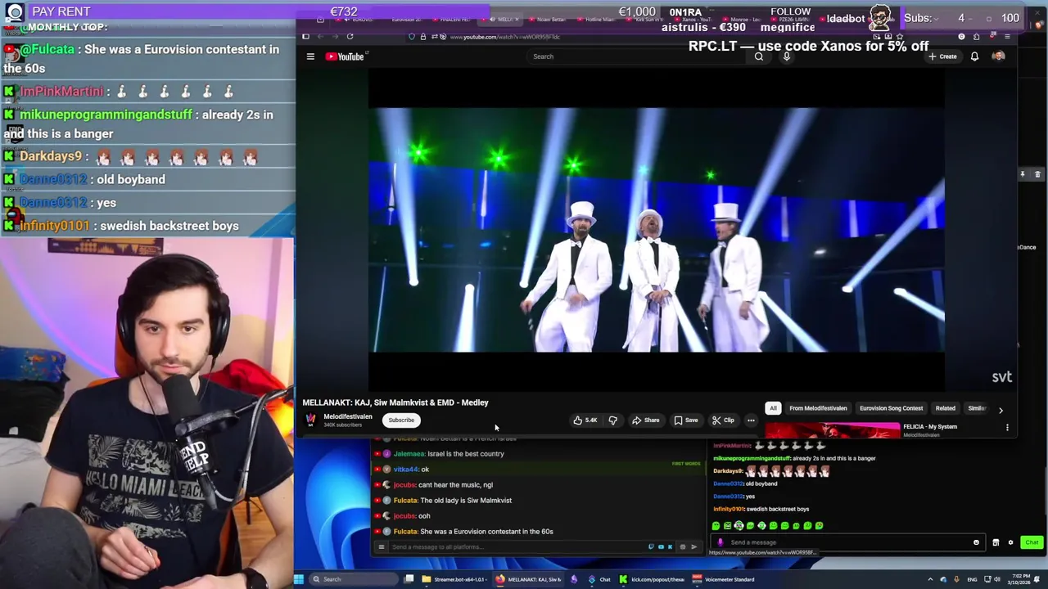1048x589 pixels.
Task: Click Kick chat Send a message input
Action: 847,542
